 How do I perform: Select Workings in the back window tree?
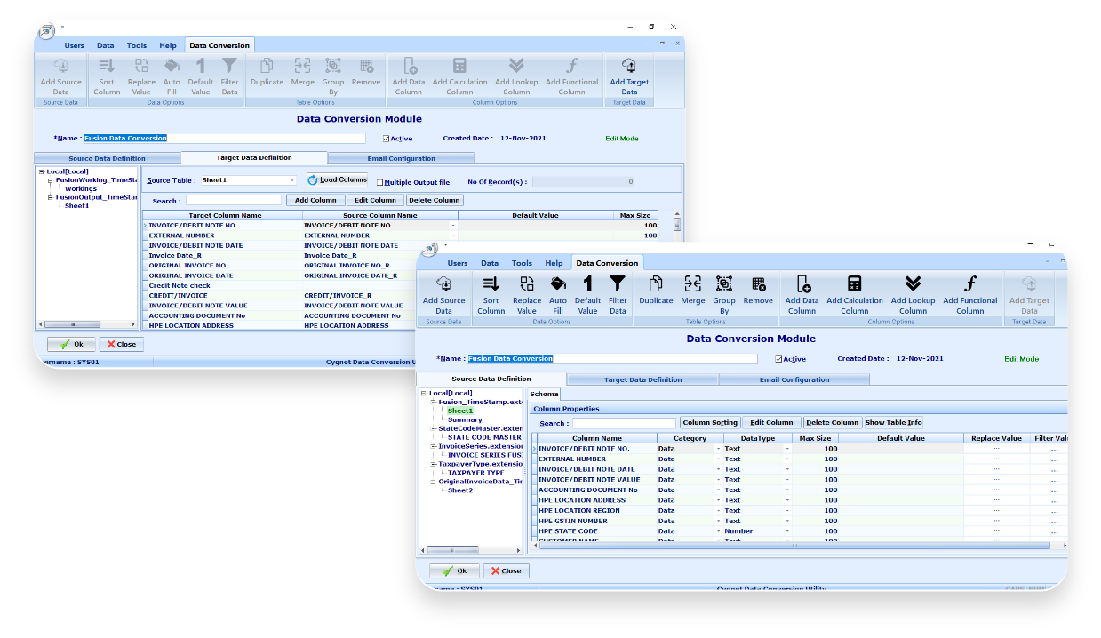point(81,188)
